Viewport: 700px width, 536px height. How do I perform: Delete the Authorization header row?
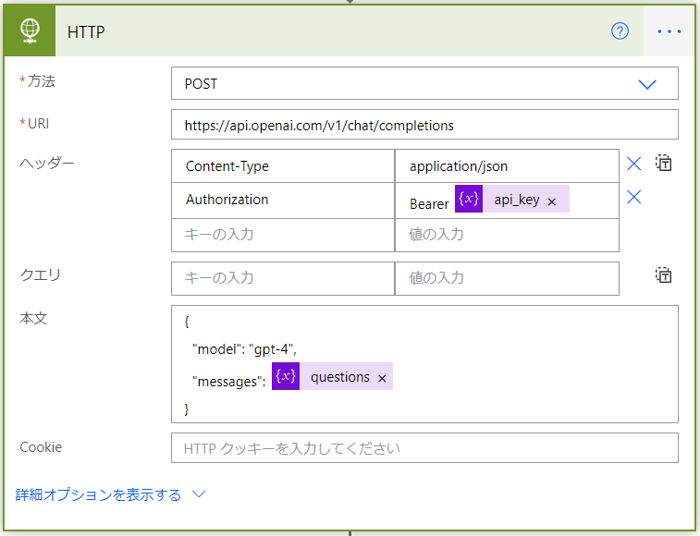tap(633, 197)
